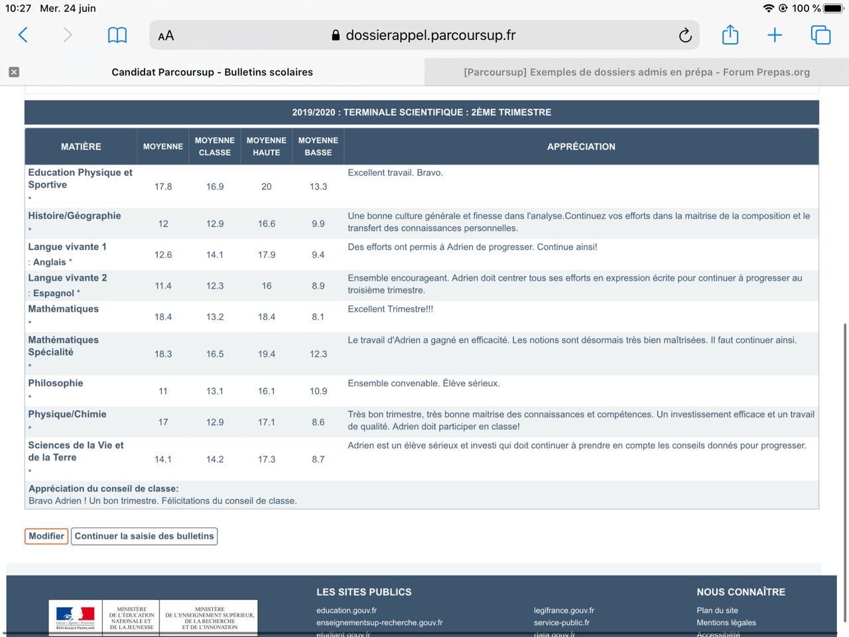Select the Mathématiques Spécialité label

coord(63,346)
